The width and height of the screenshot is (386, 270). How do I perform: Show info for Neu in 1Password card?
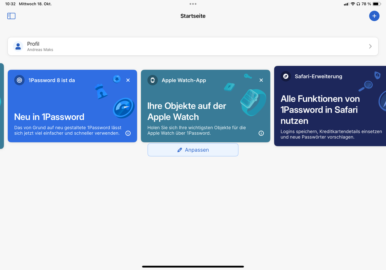tap(128, 133)
